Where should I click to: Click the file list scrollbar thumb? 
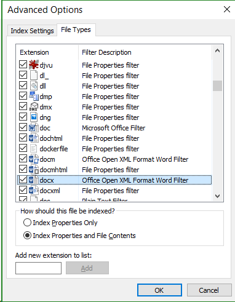[217, 85]
